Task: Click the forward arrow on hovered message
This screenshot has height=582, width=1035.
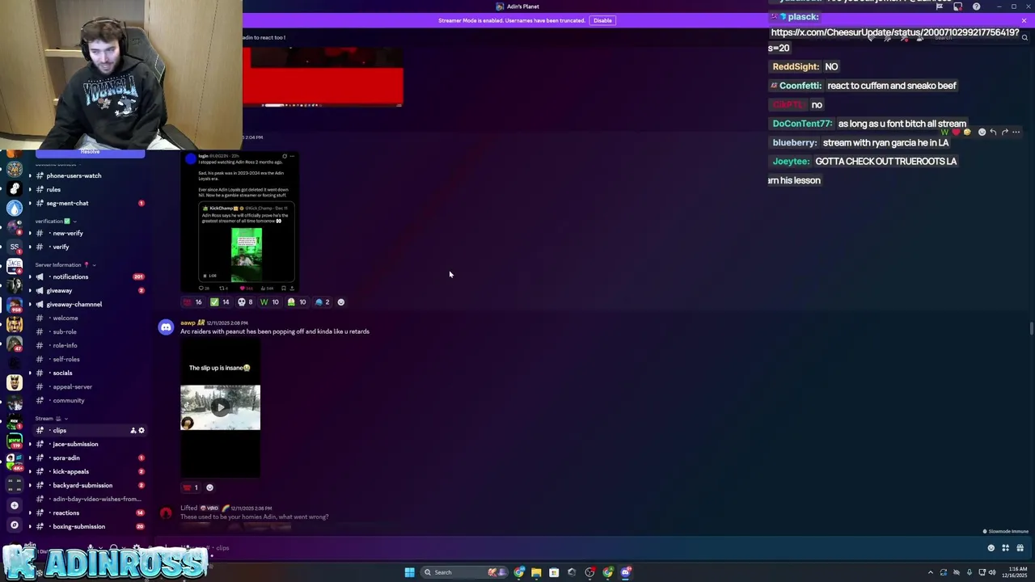Action: [1004, 132]
